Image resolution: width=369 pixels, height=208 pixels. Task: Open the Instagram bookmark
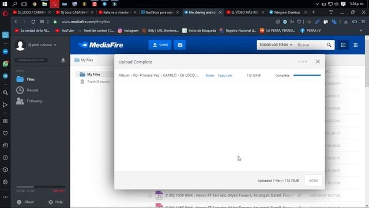point(128,31)
